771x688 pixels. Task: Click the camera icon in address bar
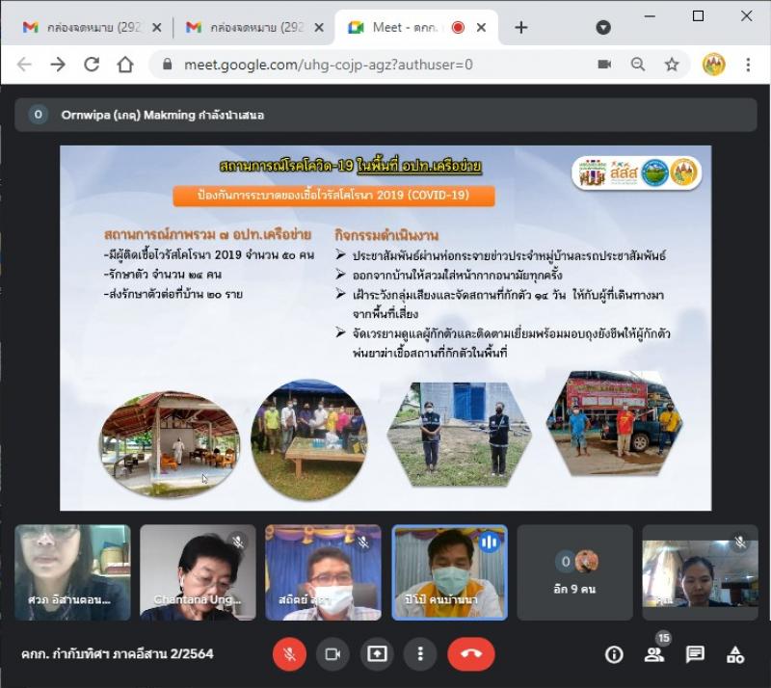tap(604, 65)
